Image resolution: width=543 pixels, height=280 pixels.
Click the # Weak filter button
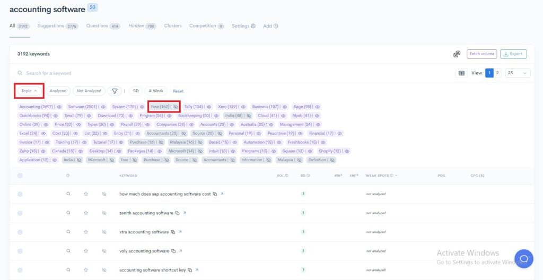[156, 91]
